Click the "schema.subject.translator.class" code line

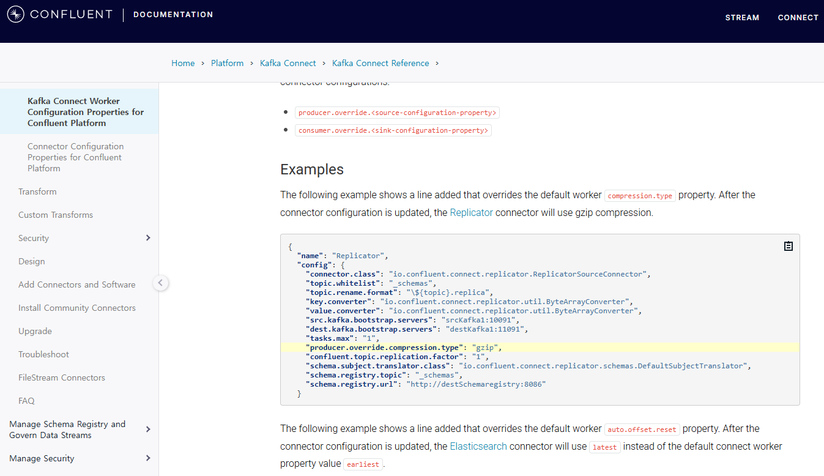(x=528, y=366)
